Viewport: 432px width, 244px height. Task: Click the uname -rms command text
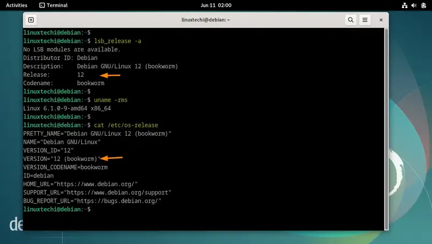tap(111, 100)
